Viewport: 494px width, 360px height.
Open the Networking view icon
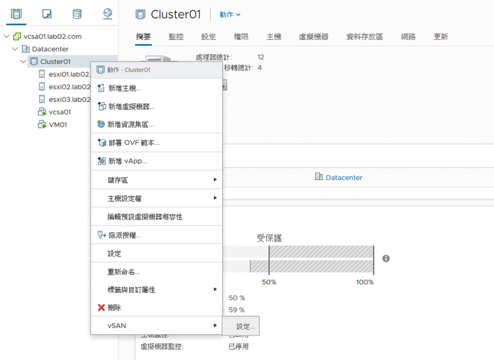click(x=108, y=14)
